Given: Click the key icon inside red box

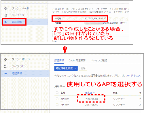Looking at the screenshot, I should [x=6, y=22].
